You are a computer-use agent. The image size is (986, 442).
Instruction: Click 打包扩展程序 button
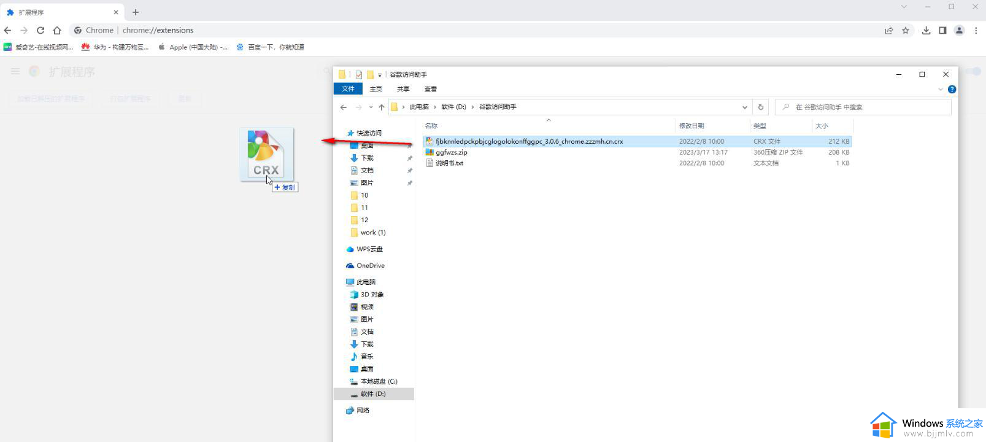(130, 98)
